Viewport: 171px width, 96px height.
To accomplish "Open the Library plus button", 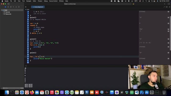I will [165, 4].
